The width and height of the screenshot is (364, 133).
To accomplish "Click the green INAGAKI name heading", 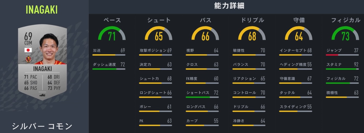I will pyautogui.click(x=42, y=10).
